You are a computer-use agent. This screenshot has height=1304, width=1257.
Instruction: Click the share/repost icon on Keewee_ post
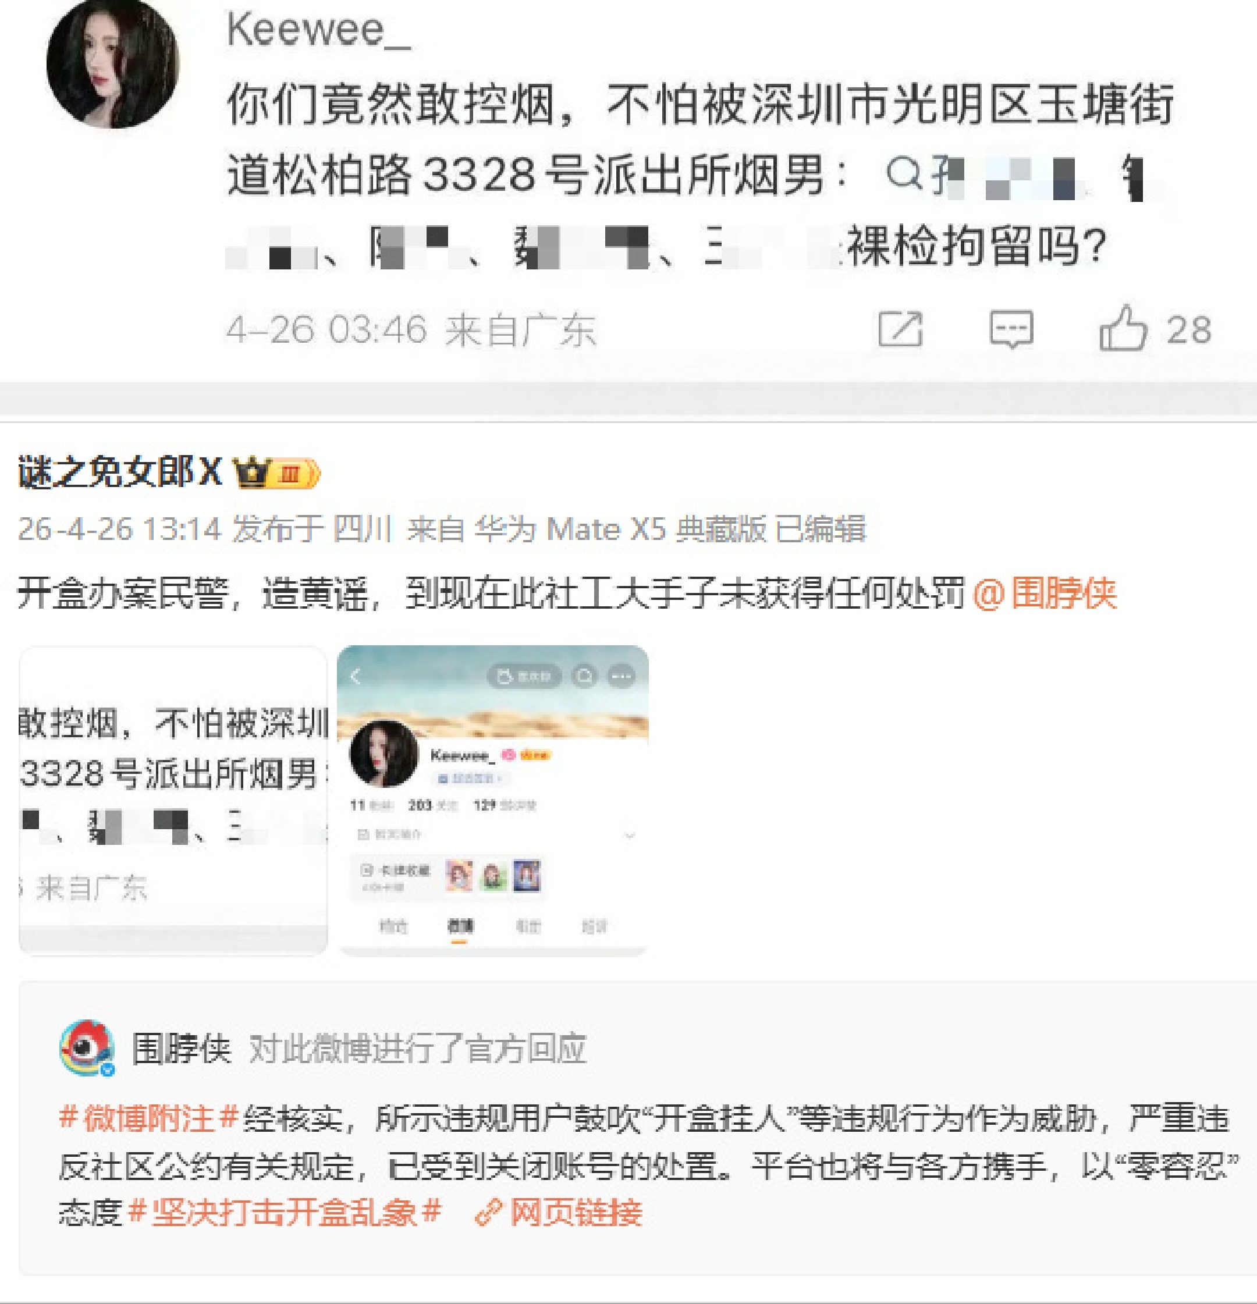click(x=900, y=329)
